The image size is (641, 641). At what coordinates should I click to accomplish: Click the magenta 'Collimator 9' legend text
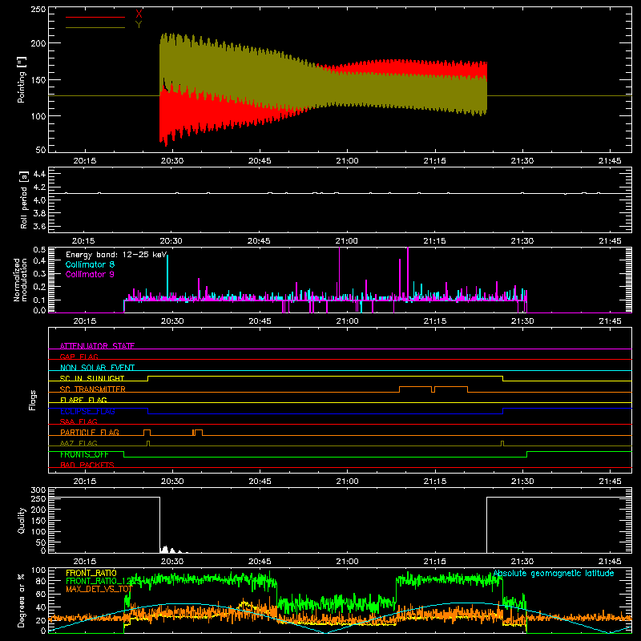90,274
